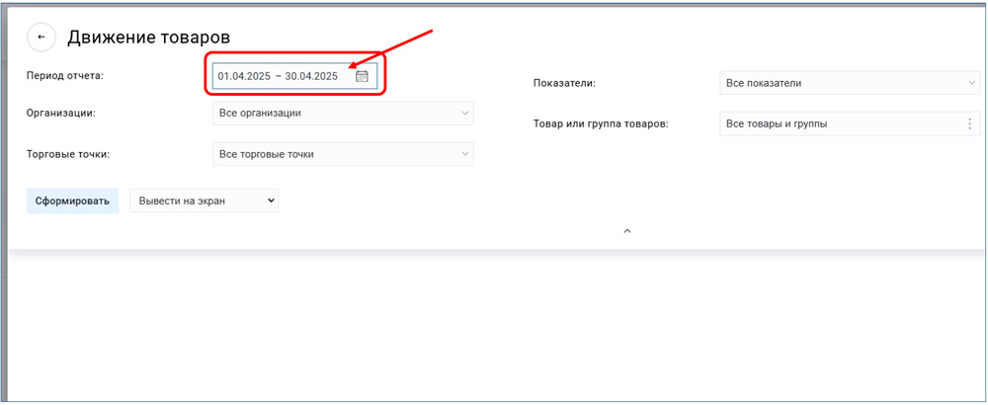Click the arrow of the Организации dropdown

(x=465, y=114)
